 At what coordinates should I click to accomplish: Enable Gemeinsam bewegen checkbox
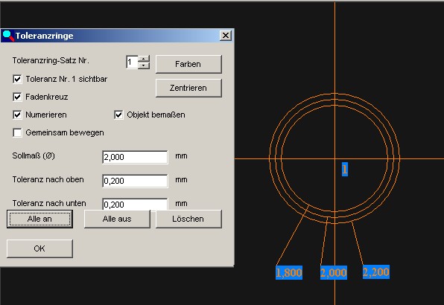(x=17, y=132)
